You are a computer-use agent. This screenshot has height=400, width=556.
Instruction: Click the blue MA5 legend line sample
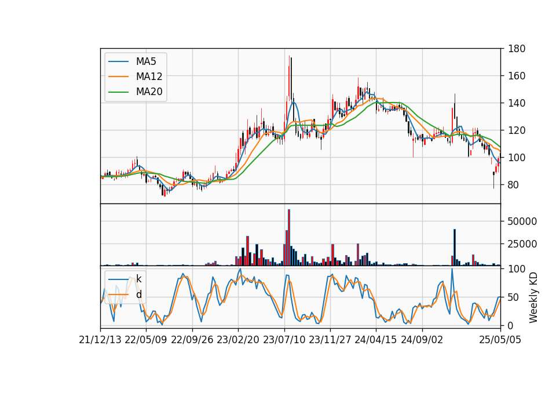118,61
